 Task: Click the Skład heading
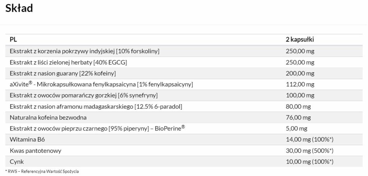point(19,8)
